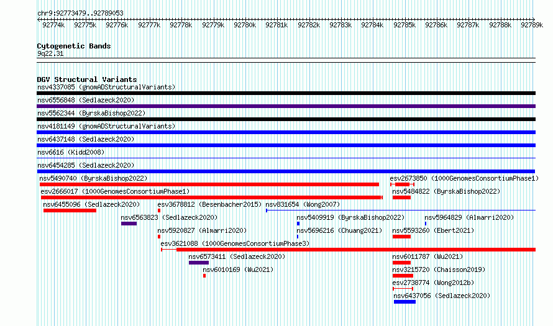Click the 92780k ruler position
Screen dimensions: 553x326
[245, 25]
